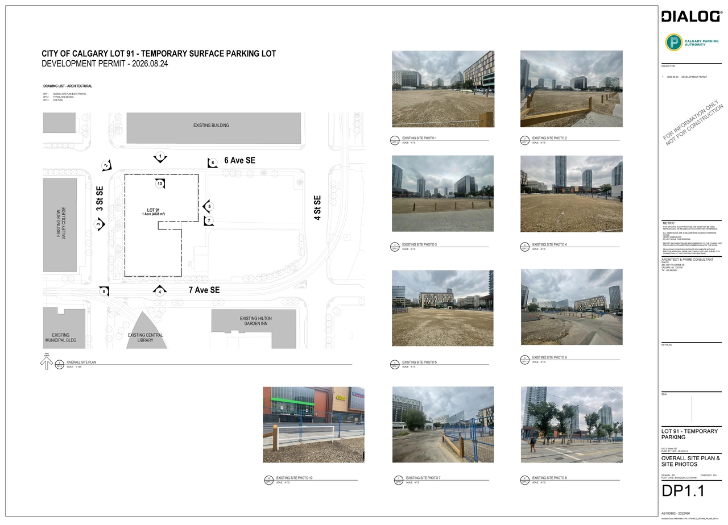Image resolution: width=728 pixels, height=525 pixels.
Task: Click the 'OVERALL SITE PLAN & SITE PHOTOS' sheet title
Action: 690,461
